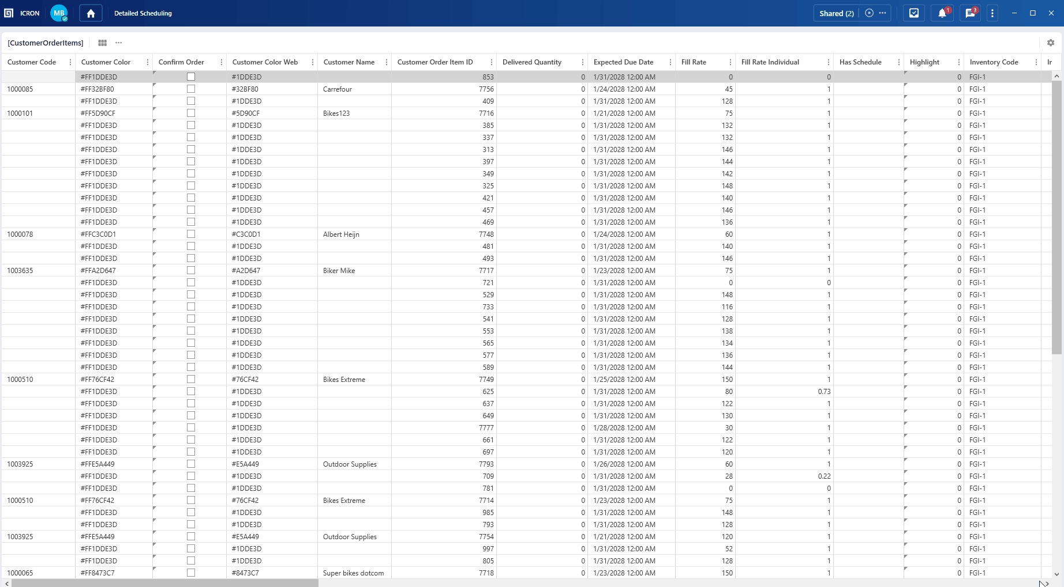
Task: Click the ICRON logo icon
Action: coord(9,13)
